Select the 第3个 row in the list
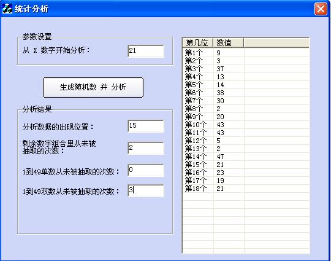Image resolution: width=331 pixels, height=261 pixels. [x=246, y=69]
